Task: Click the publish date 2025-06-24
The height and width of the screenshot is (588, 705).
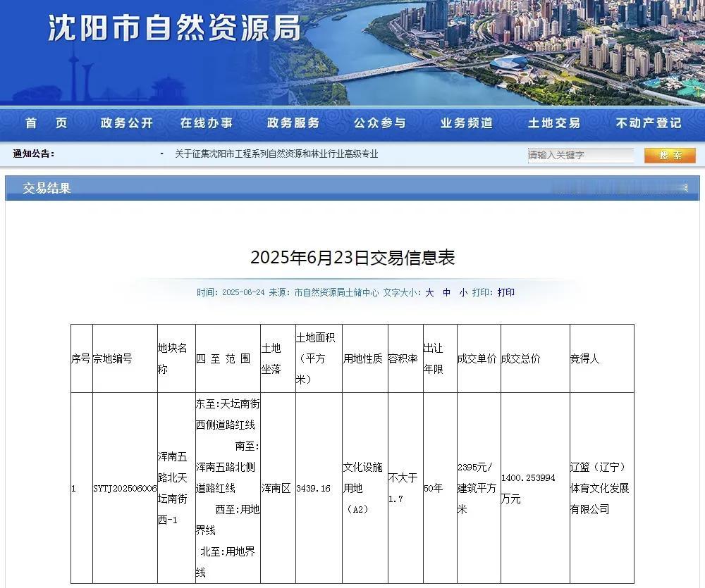Action: [x=243, y=292]
